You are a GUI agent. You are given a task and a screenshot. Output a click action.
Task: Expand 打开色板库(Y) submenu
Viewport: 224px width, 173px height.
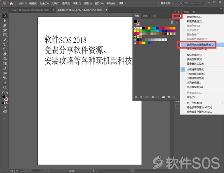point(202,103)
